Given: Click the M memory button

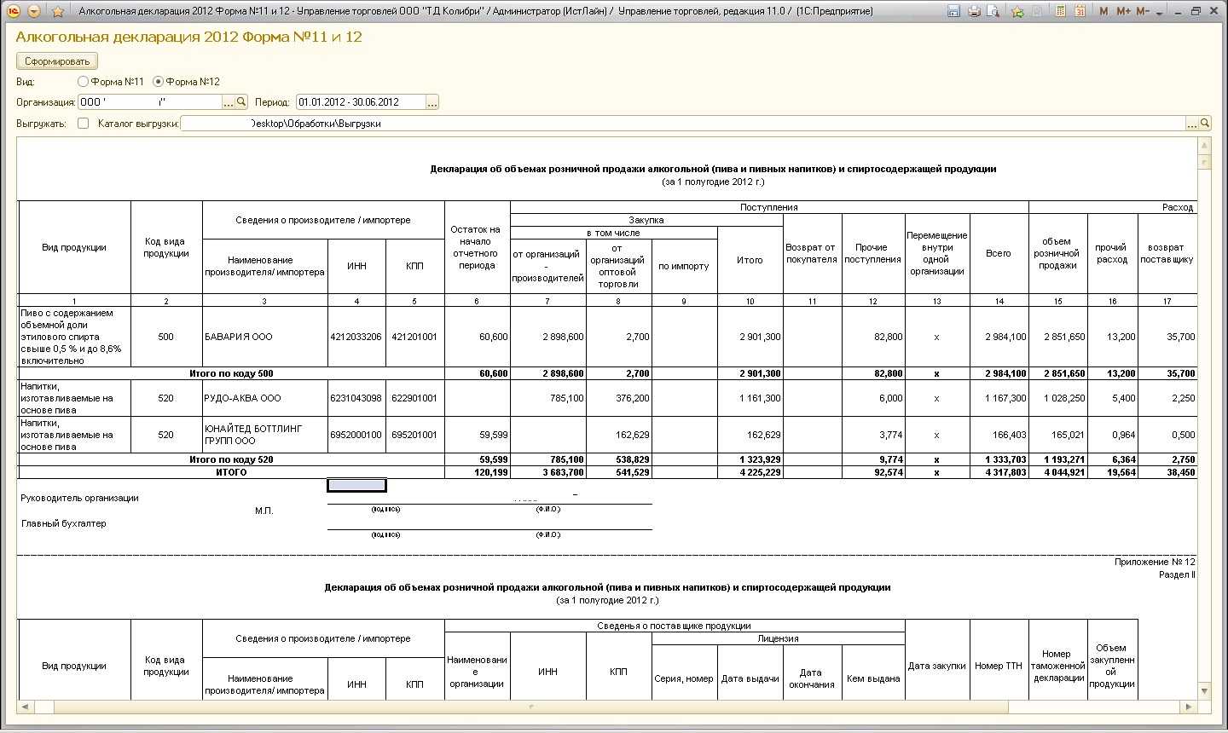Looking at the screenshot, I should point(1104,11).
